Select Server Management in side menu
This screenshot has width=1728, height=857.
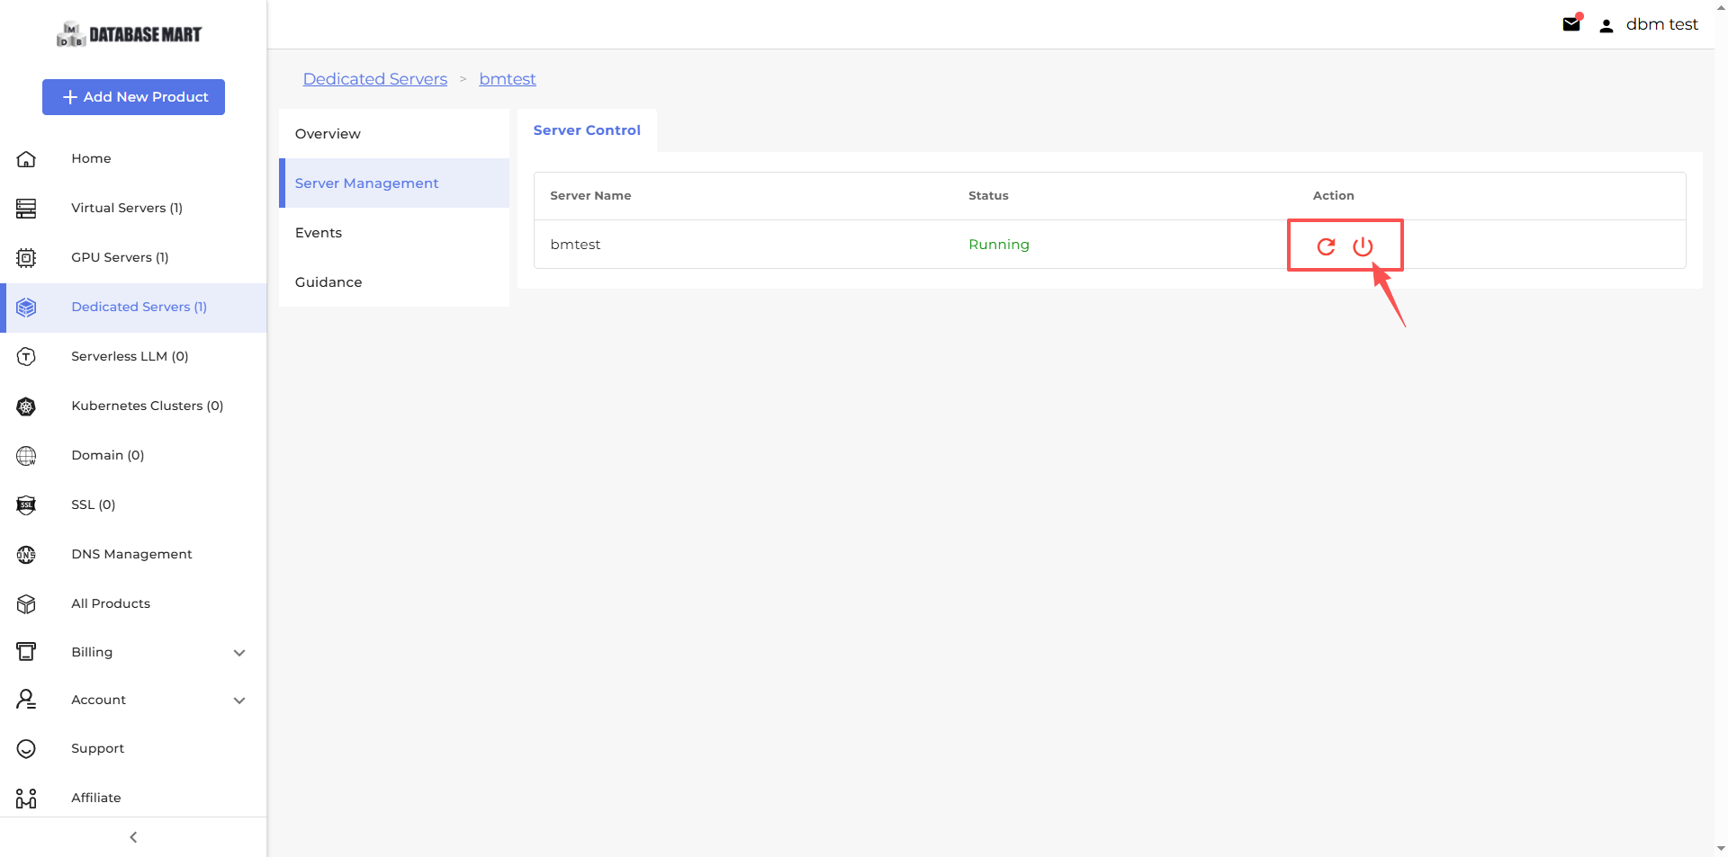(394, 183)
